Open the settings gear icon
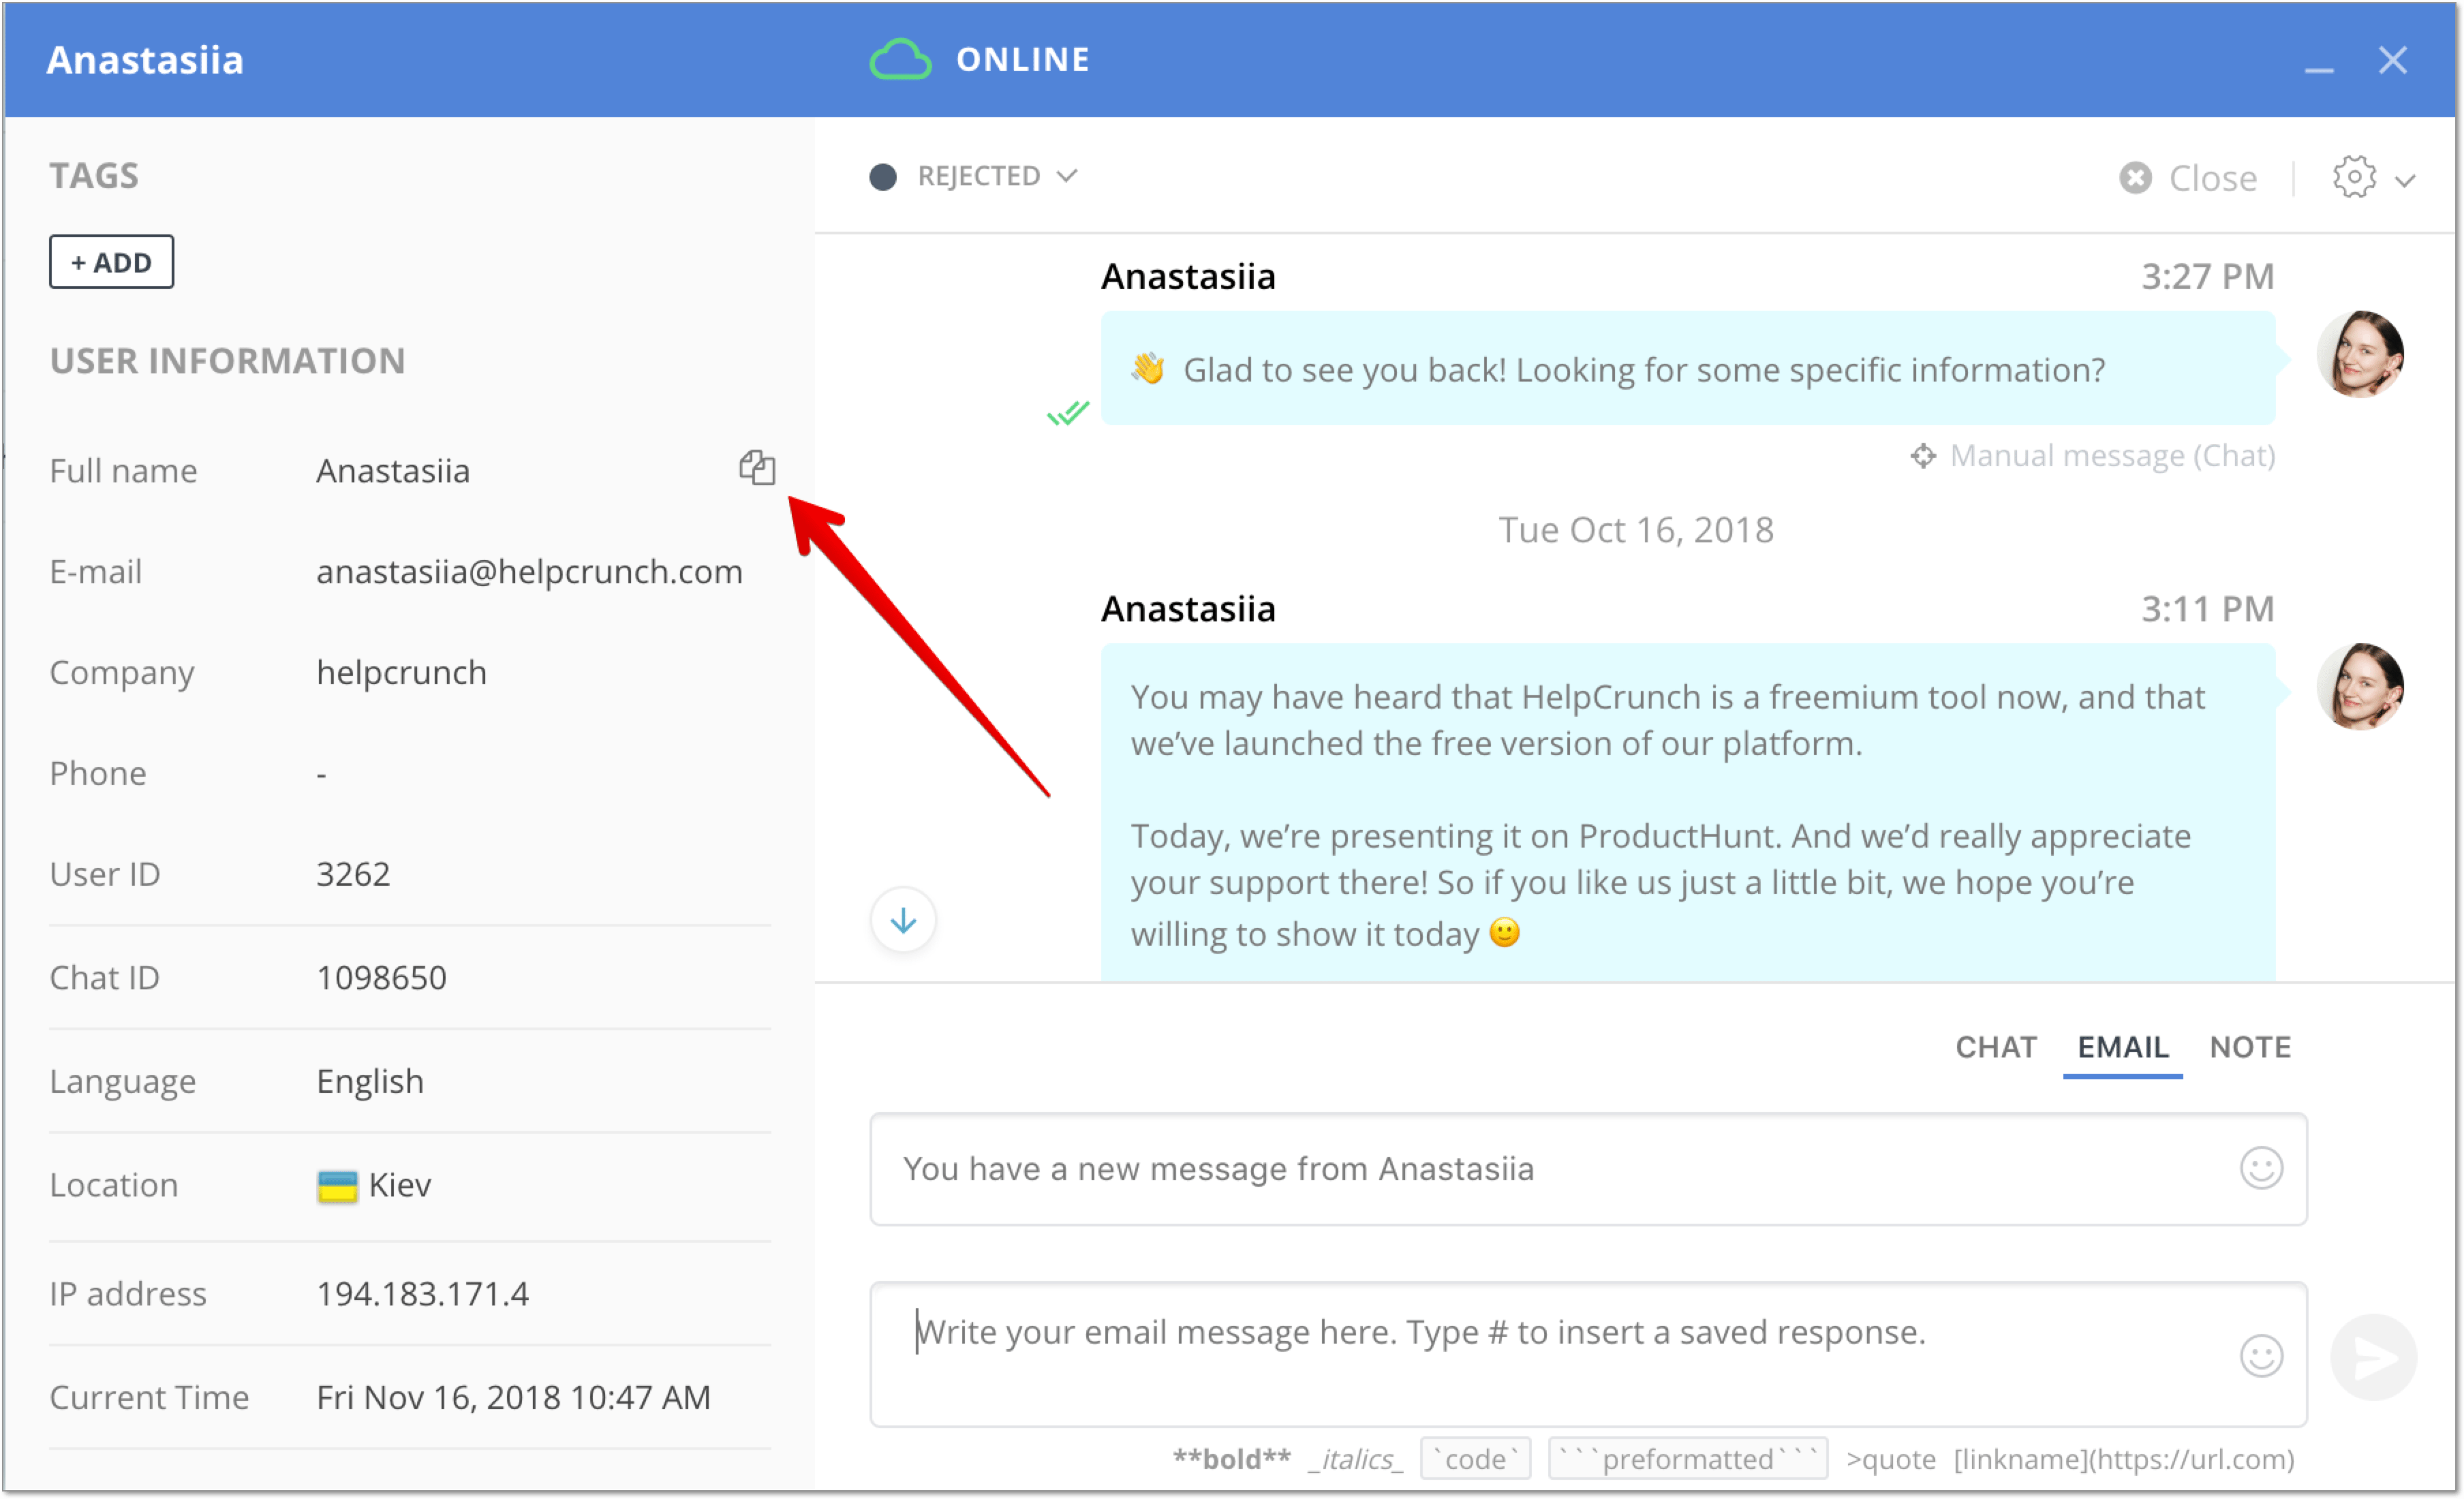Image resolution: width=2464 pixels, height=1499 pixels. [2354, 177]
